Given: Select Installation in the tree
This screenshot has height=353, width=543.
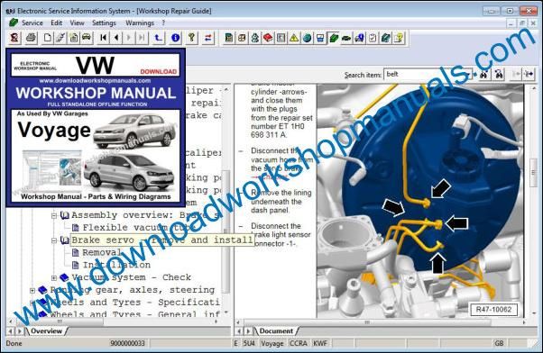Looking at the screenshot, I should (116, 265).
